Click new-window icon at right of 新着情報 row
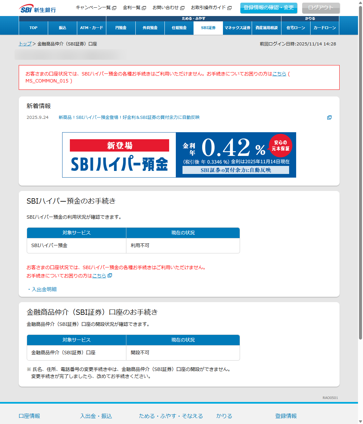363x424 pixels. coord(329,118)
